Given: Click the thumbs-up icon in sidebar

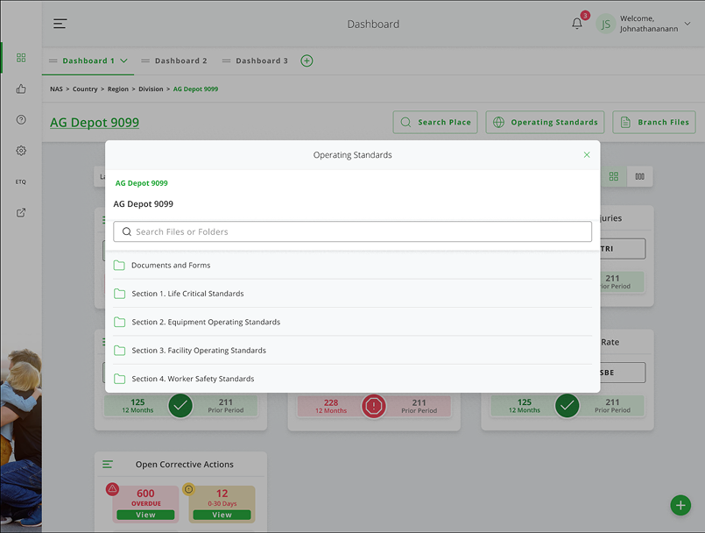Looking at the screenshot, I should tap(21, 89).
